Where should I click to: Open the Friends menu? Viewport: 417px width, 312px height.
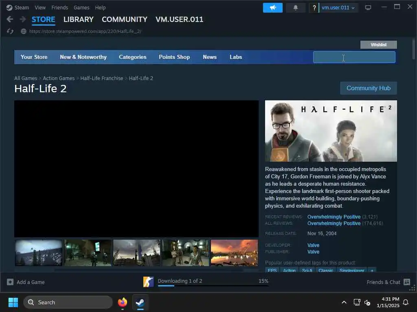point(59,8)
